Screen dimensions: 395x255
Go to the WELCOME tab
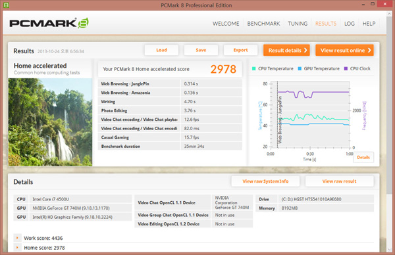pos(226,24)
